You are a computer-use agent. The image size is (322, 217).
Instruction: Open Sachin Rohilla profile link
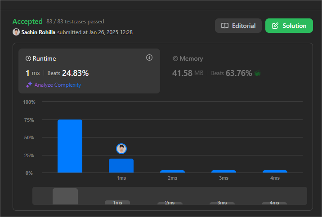38,32
